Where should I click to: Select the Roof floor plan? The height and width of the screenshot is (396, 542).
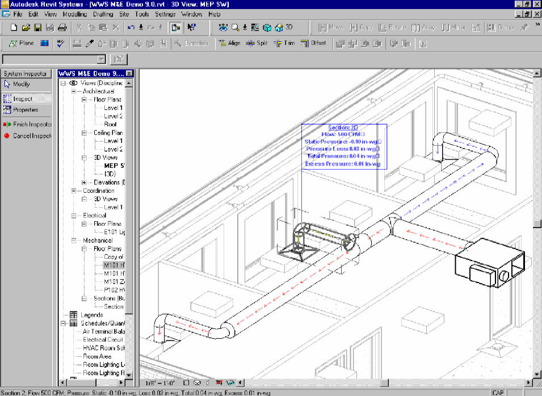(x=110, y=124)
